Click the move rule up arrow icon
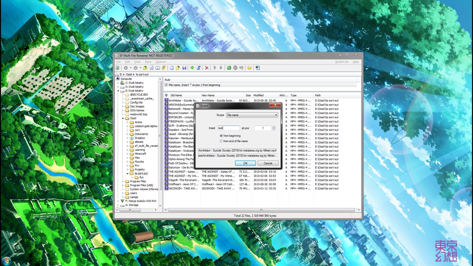The image size is (473, 266). 215,68
